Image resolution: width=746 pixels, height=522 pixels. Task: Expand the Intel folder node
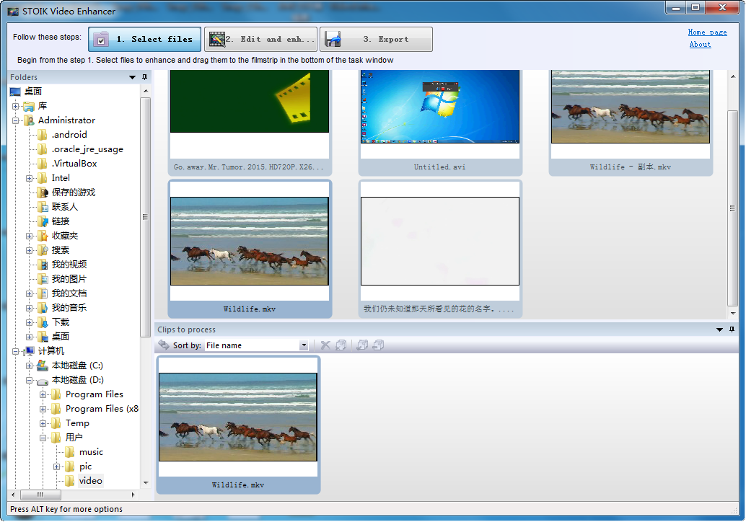tap(30, 178)
